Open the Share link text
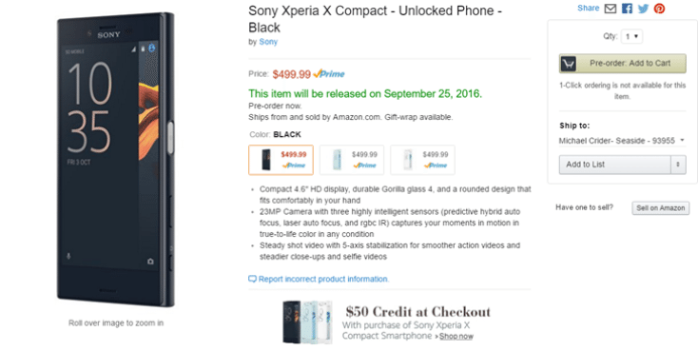This screenshot has width=698, height=351. point(588,8)
